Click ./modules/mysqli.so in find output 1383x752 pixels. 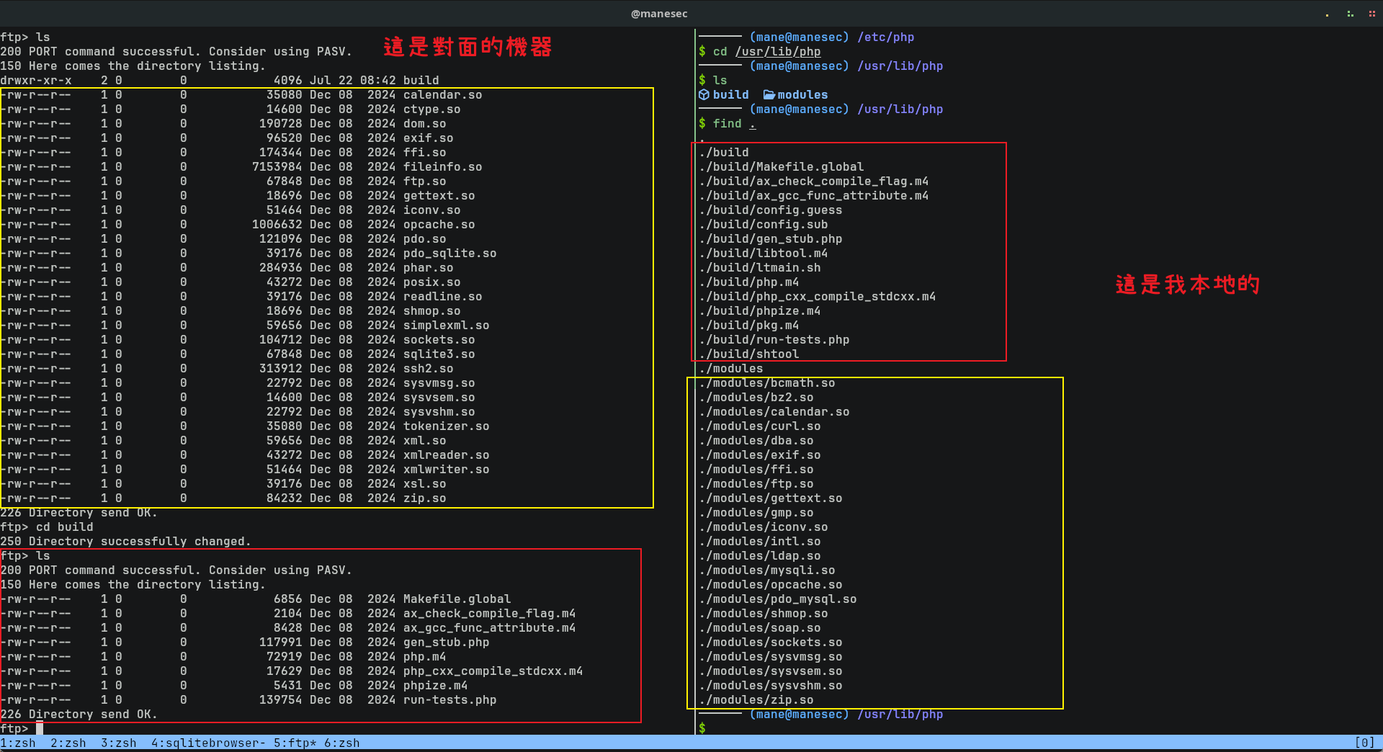pyautogui.click(x=766, y=570)
